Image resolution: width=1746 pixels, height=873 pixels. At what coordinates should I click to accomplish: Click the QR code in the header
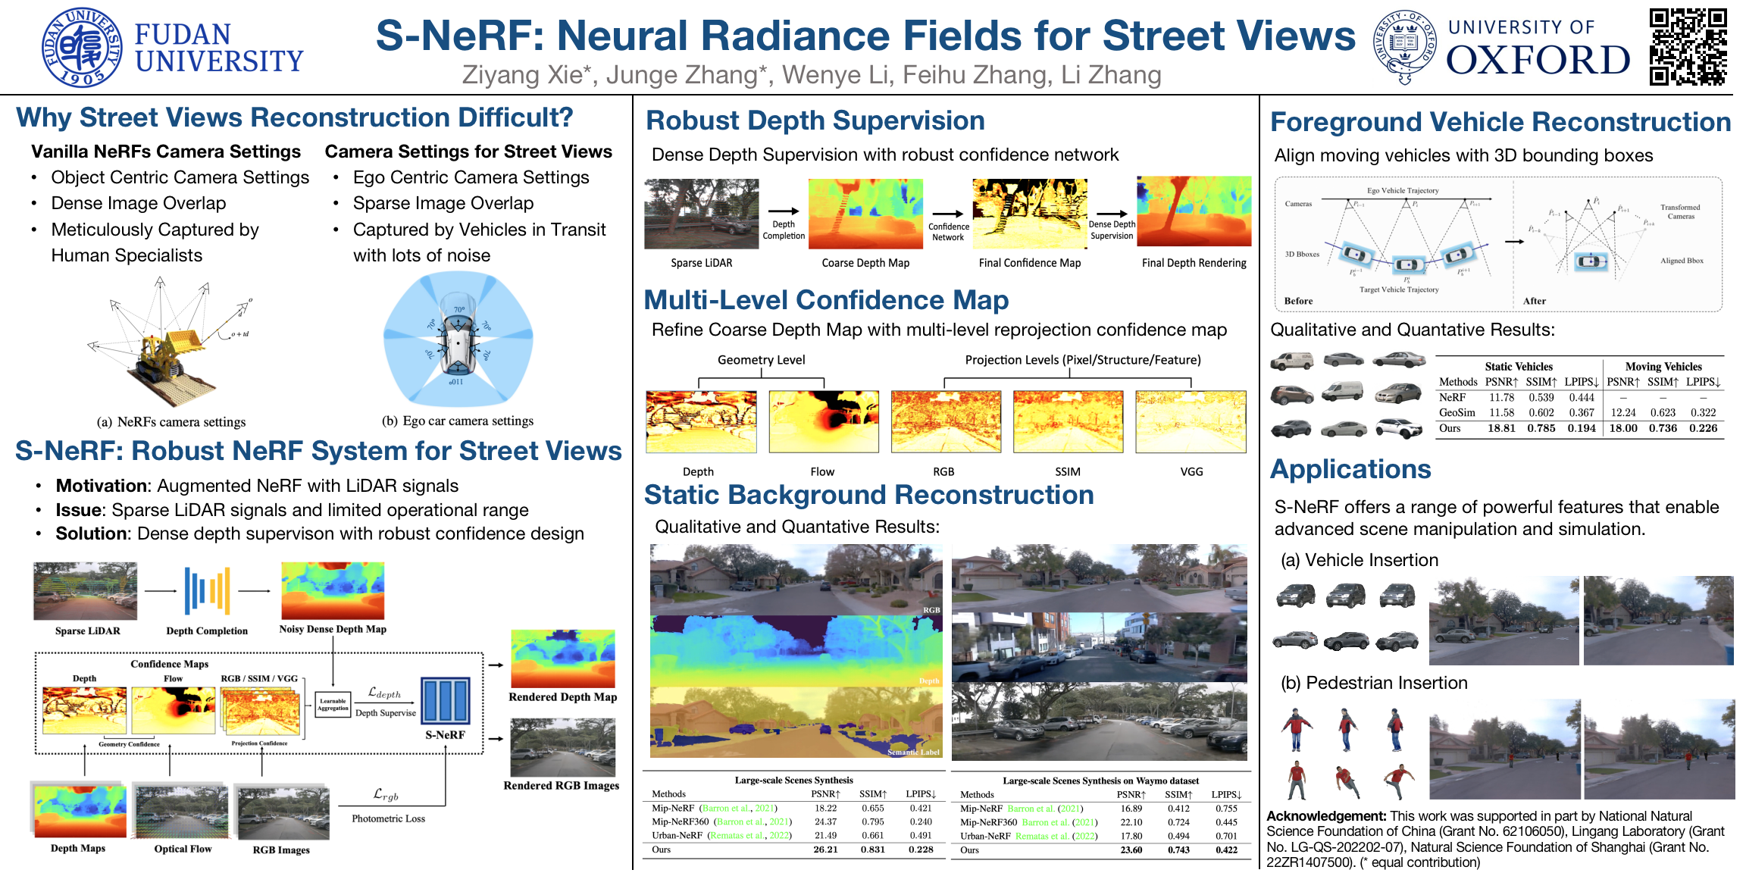pos(1688,46)
